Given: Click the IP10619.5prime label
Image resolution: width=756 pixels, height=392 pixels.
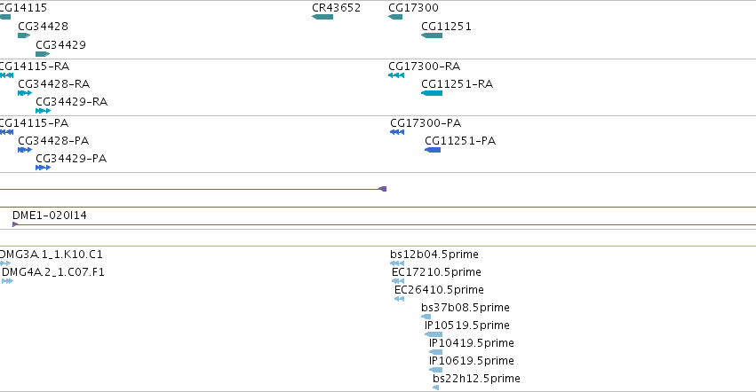Looking at the screenshot, I should coord(472,361).
